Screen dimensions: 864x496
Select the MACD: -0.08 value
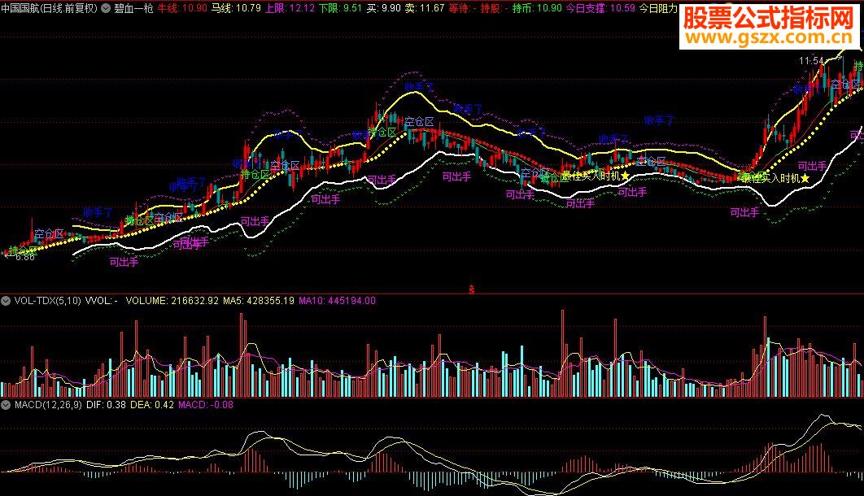(x=206, y=405)
